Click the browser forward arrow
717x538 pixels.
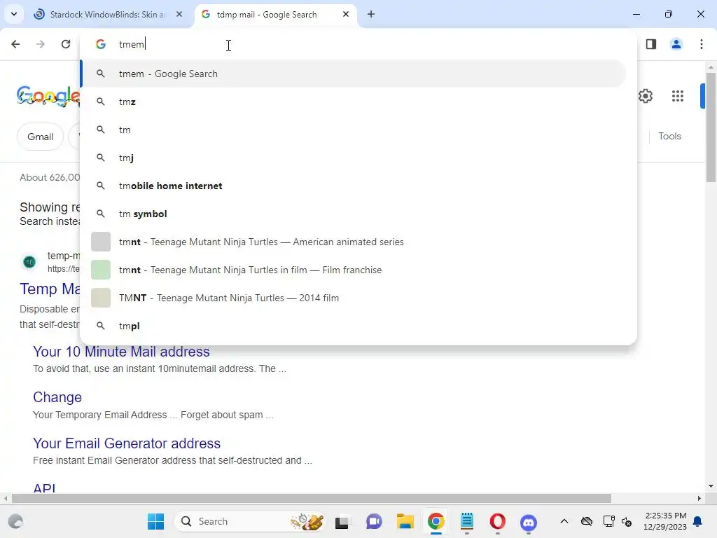point(40,44)
